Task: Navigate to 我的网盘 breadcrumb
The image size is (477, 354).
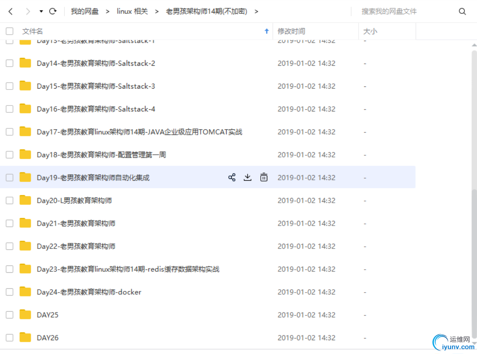Action: (85, 12)
